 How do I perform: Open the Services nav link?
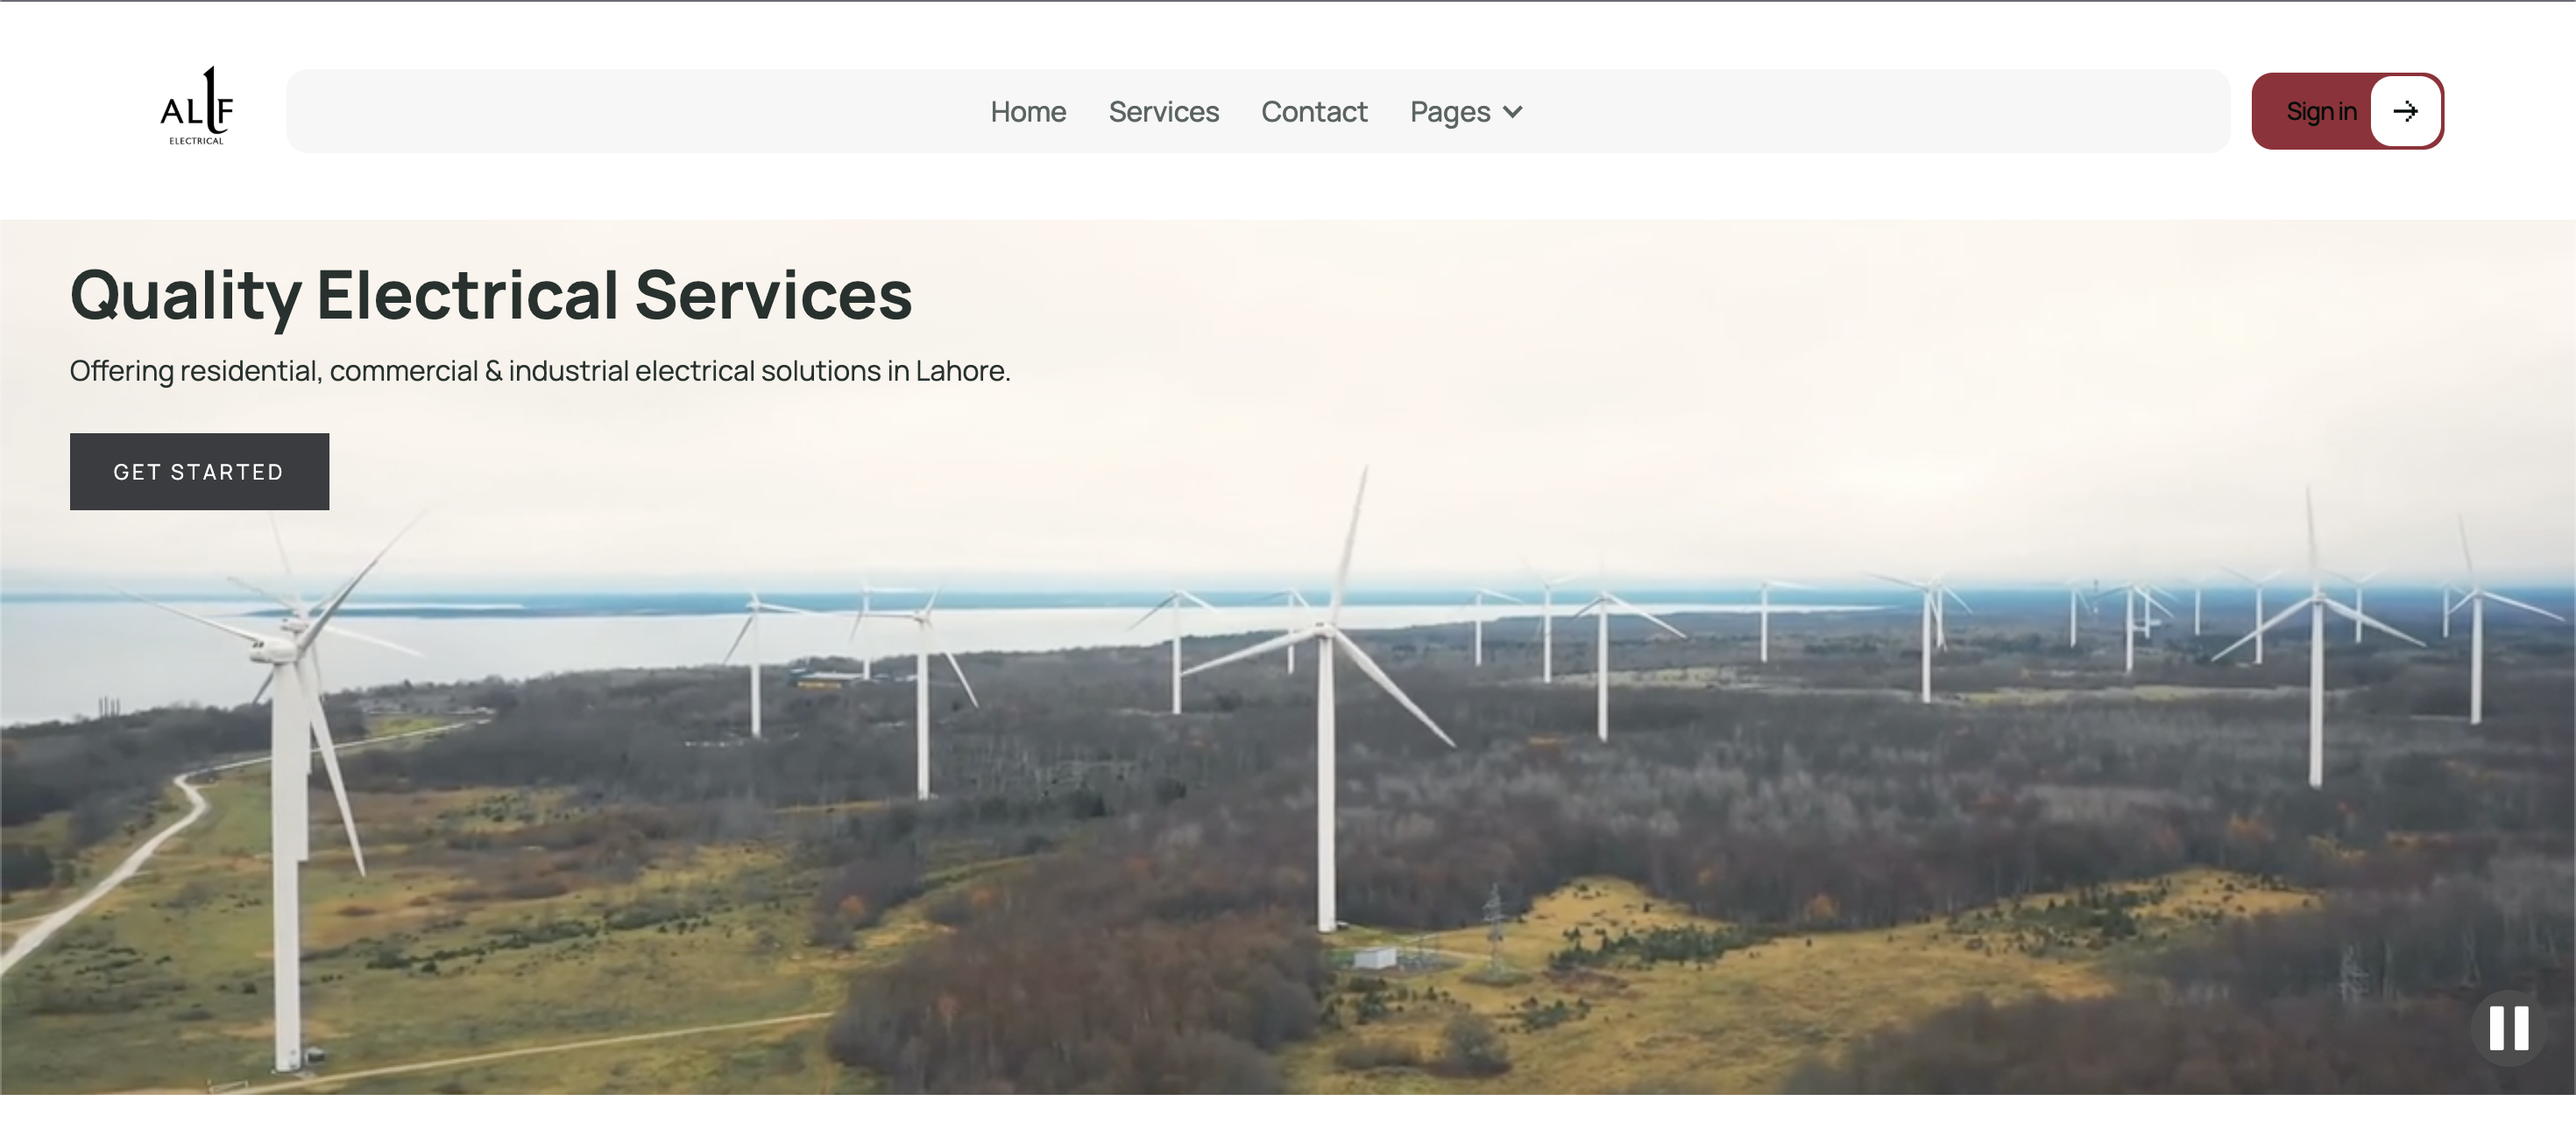click(x=1163, y=112)
